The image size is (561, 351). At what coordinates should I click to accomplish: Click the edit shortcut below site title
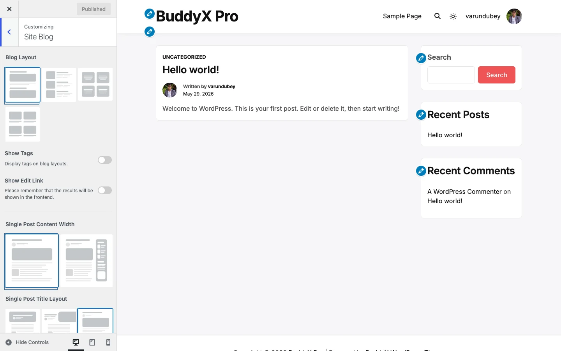(150, 32)
